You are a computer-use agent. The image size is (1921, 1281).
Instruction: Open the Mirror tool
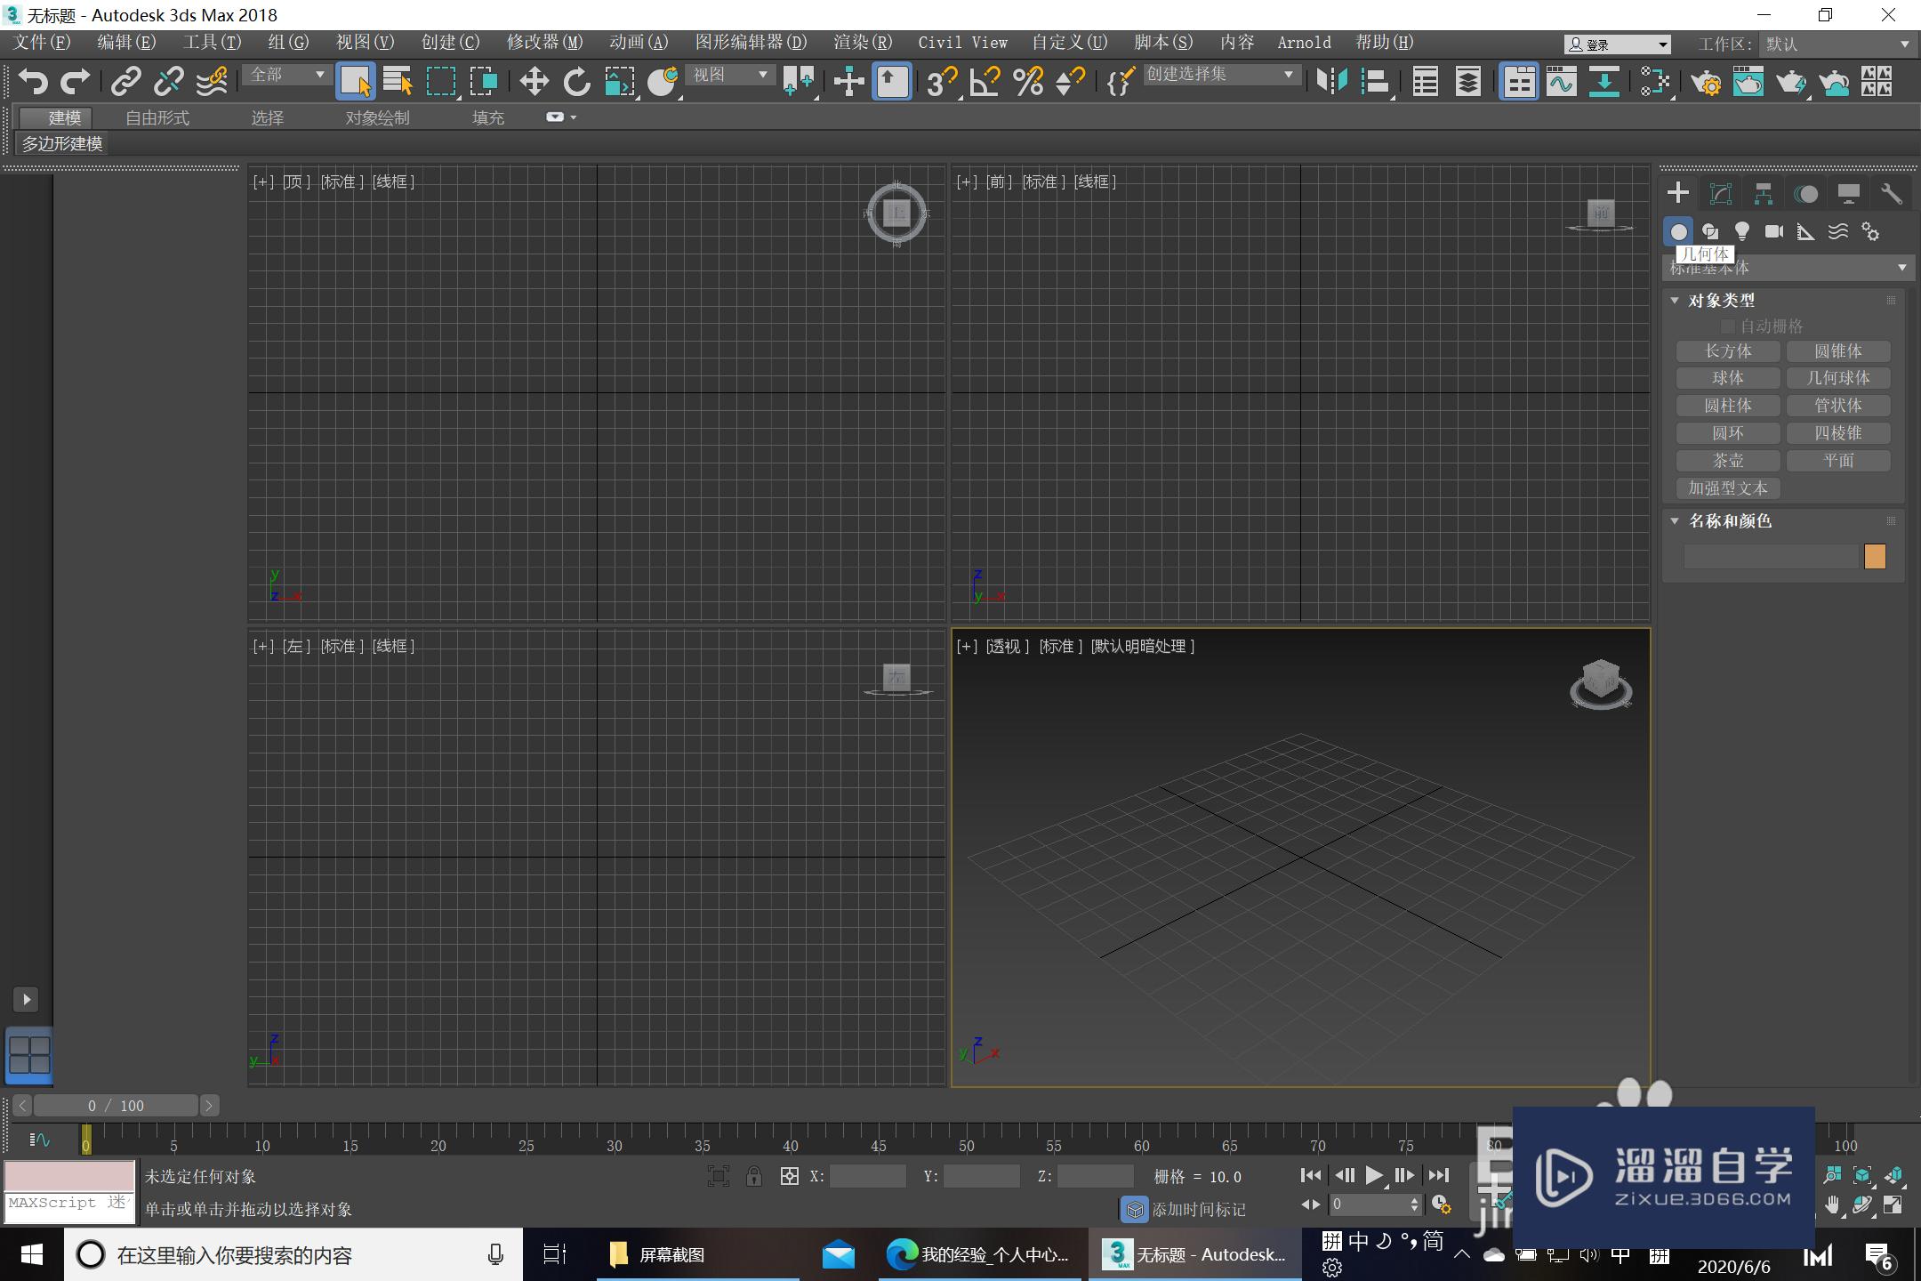pos(1331,82)
